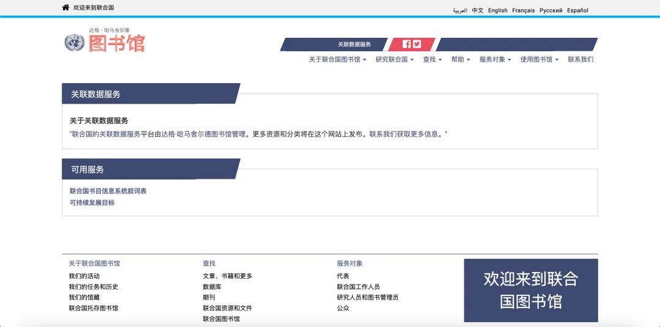Open footer link 文章、书籍和更多

[x=227, y=276]
